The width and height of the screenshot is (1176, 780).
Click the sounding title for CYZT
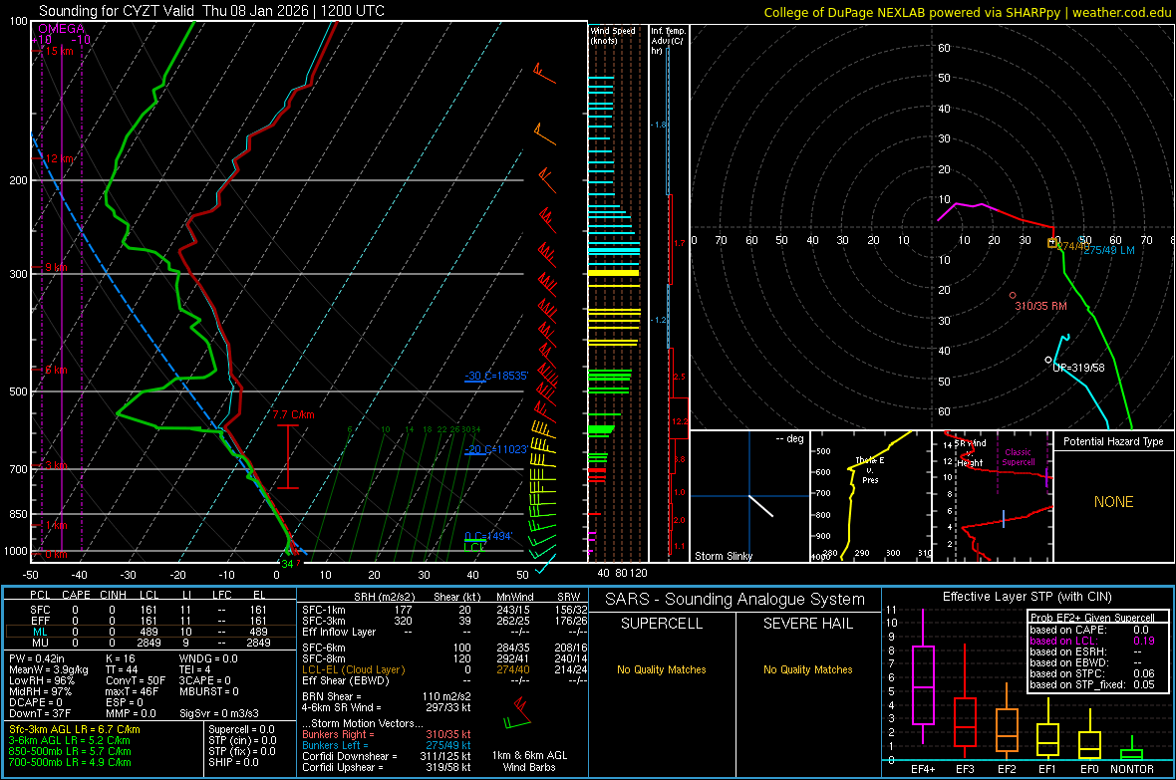coord(211,11)
